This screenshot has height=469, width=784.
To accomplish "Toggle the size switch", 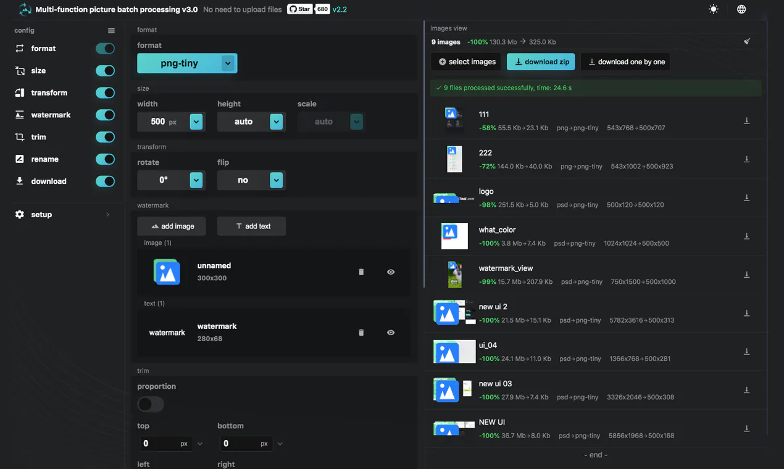I will point(105,70).
